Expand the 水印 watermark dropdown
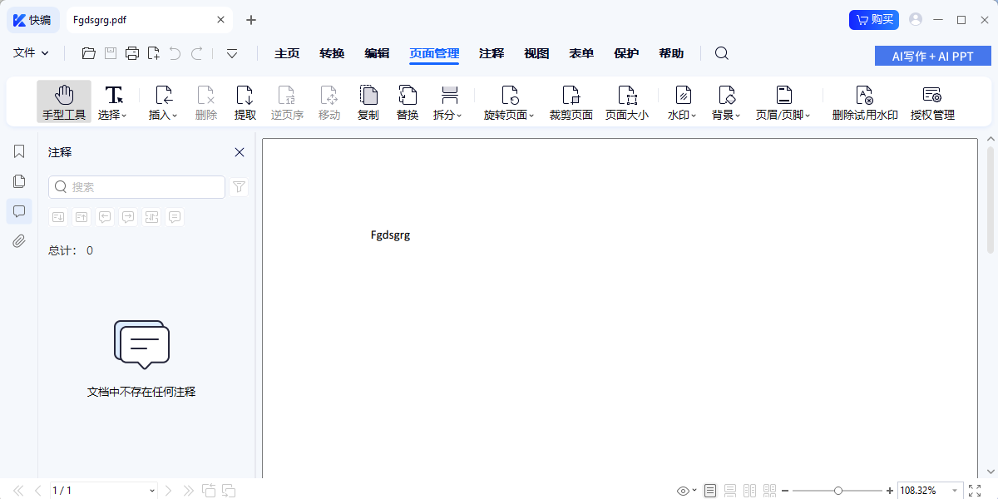The height and width of the screenshot is (499, 998). click(682, 102)
